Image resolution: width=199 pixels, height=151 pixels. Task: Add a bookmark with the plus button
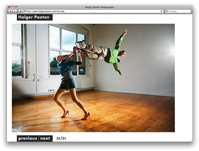coord(21,11)
